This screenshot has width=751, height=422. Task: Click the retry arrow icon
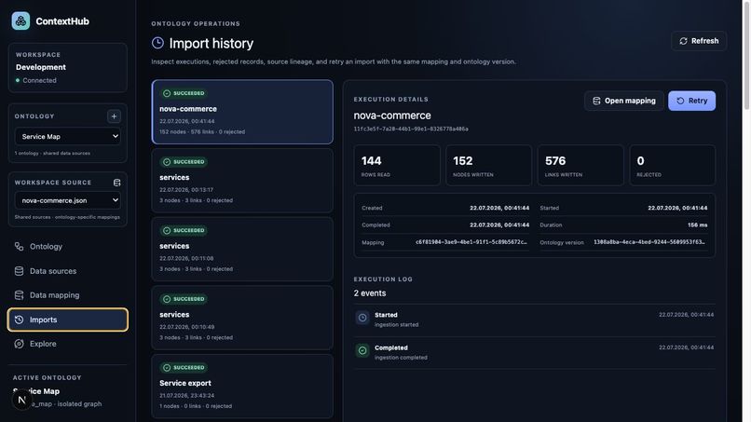click(x=680, y=101)
